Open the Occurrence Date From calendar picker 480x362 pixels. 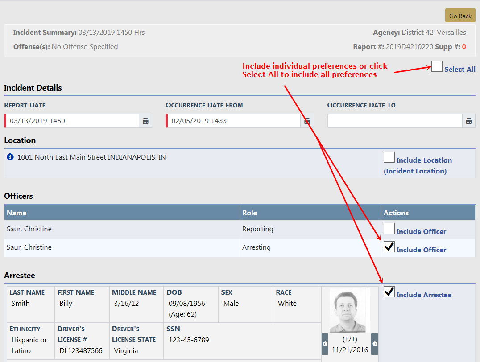(307, 121)
